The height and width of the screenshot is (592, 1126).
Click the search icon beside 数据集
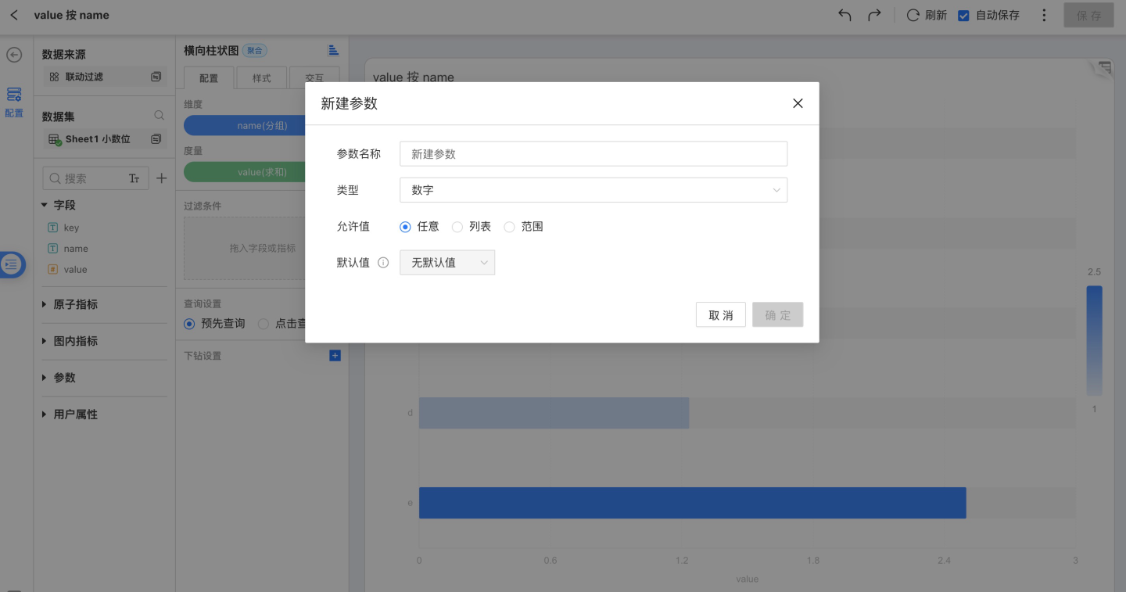[x=159, y=116]
